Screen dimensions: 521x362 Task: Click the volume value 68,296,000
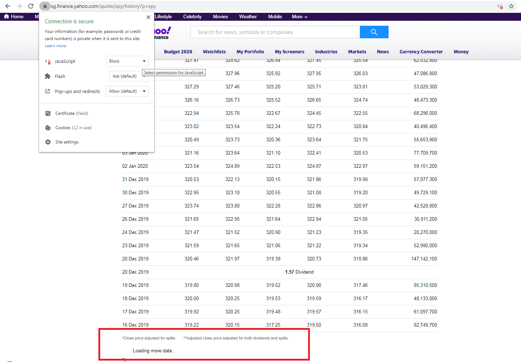pyautogui.click(x=425, y=113)
